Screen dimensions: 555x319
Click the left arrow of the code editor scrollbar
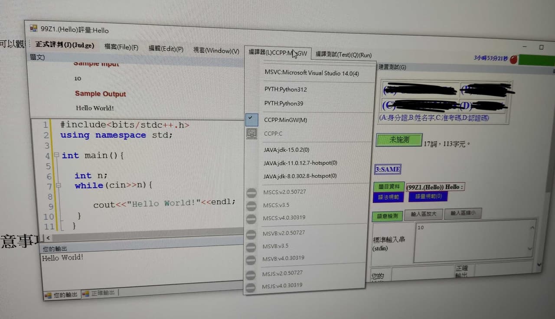click(x=48, y=238)
